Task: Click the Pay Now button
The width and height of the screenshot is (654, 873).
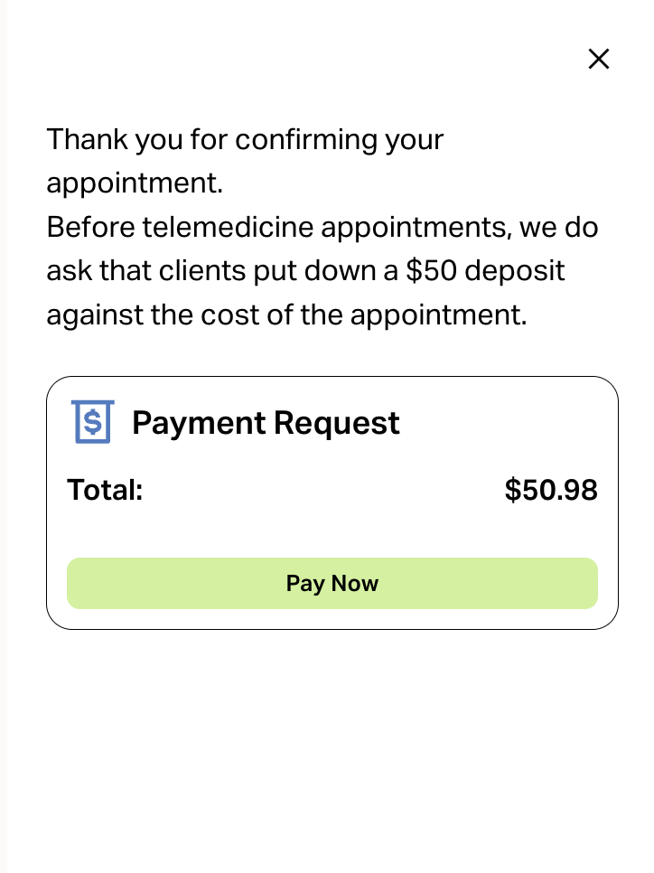Action: tap(332, 583)
